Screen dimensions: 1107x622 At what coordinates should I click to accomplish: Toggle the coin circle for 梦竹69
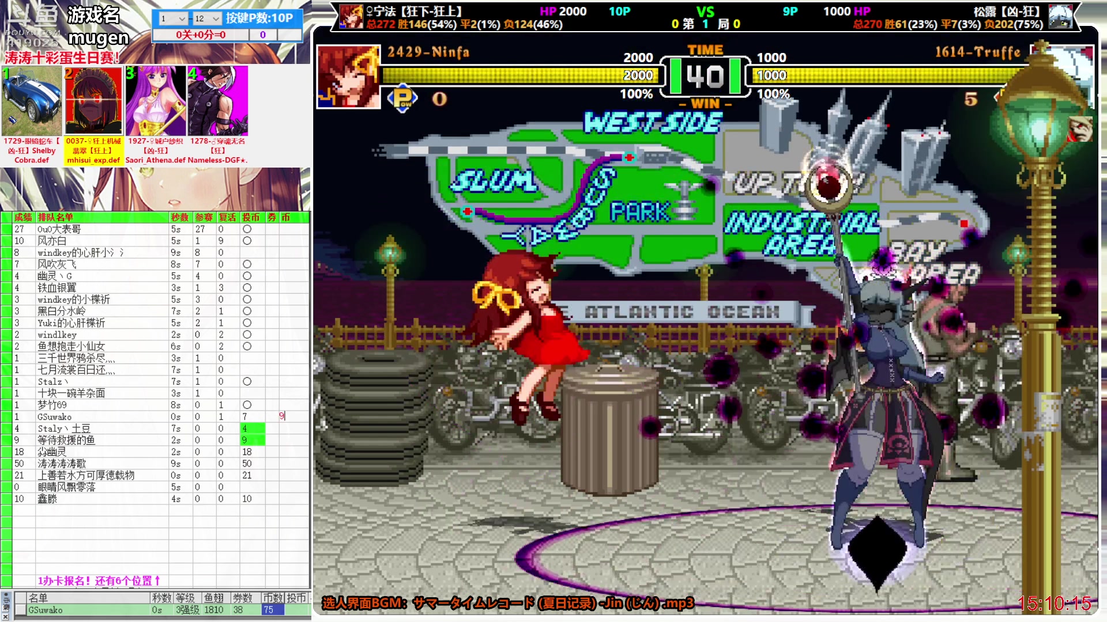247,405
